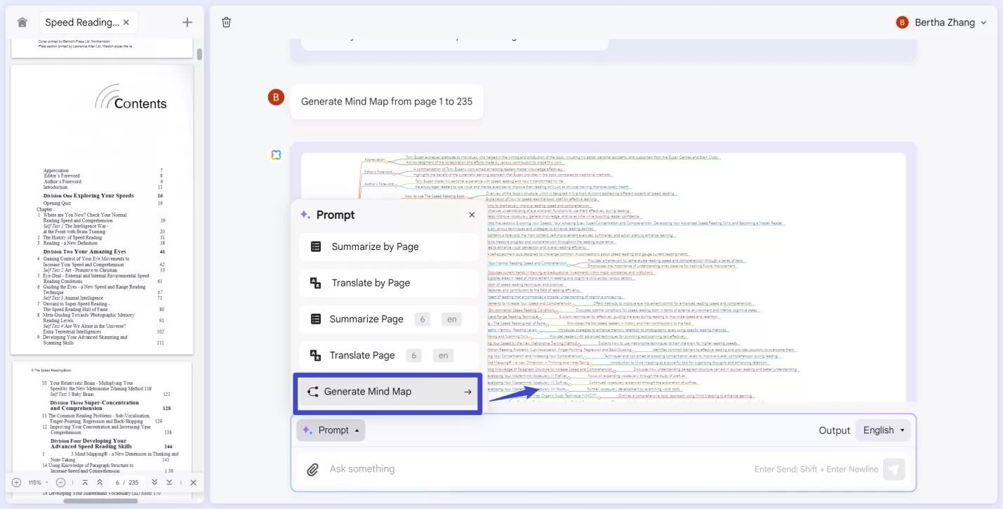Click the Summarize Page list icon
Viewport: 1003px width, 509px height.
tap(316, 319)
